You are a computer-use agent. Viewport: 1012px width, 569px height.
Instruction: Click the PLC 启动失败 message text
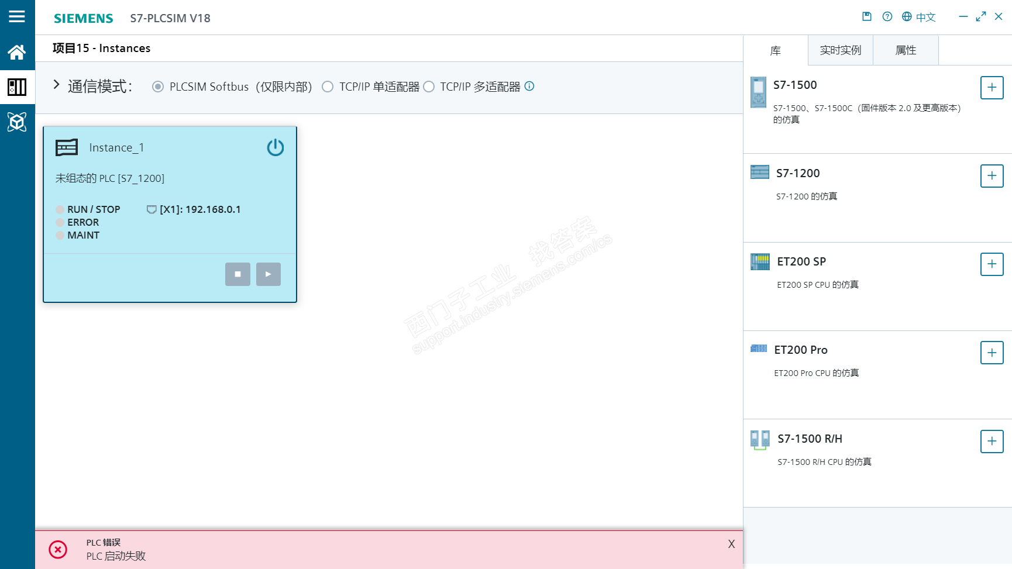coord(116,556)
